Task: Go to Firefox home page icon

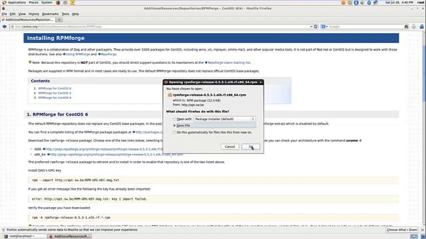Action: point(422,27)
